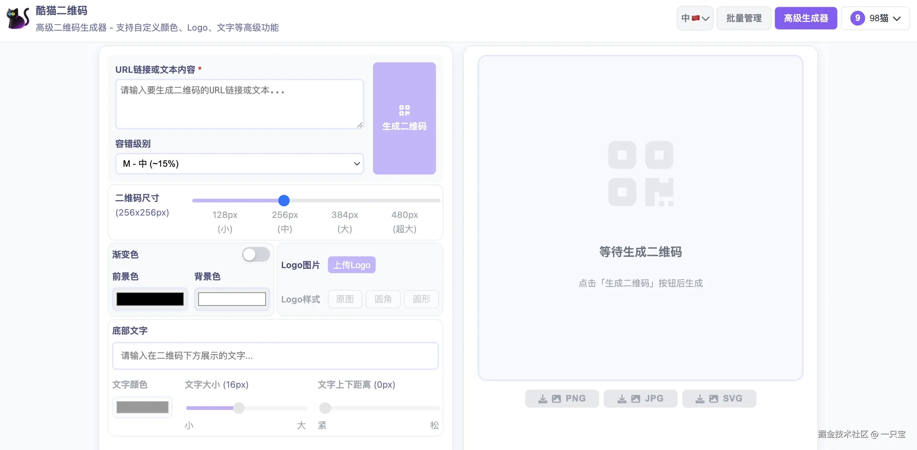Click the black cat logo icon
The image size is (917, 450).
(18, 18)
